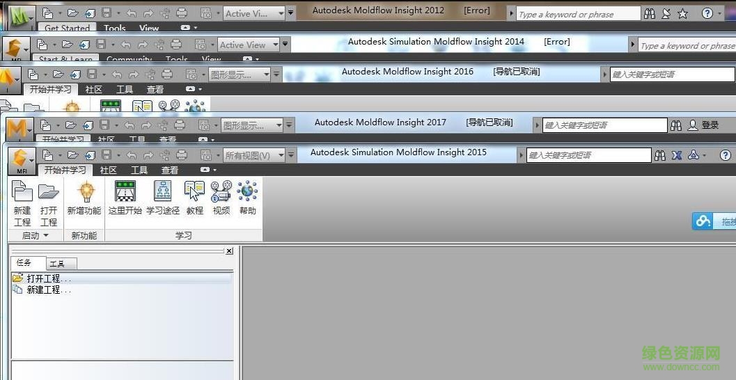Click binoculars search icon in Insight 2015 window

(x=660, y=155)
